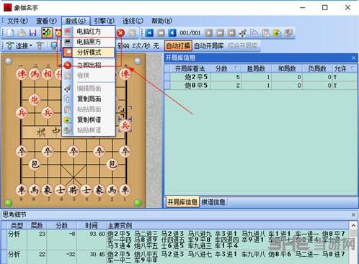Click the black 將 piece
359x264 pixels.
pos(74,190)
